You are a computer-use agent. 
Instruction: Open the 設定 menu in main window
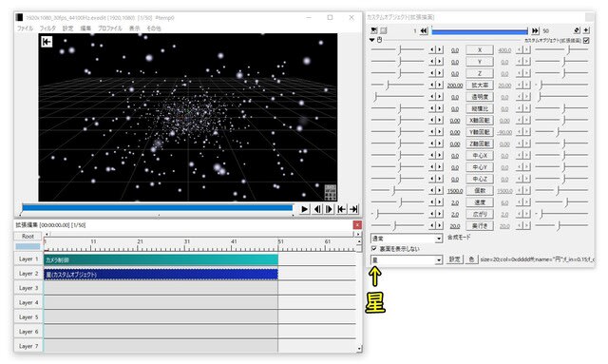point(67,29)
